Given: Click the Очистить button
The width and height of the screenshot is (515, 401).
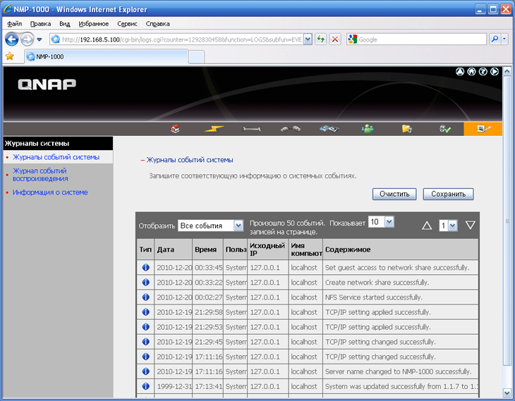Looking at the screenshot, I should (x=394, y=194).
